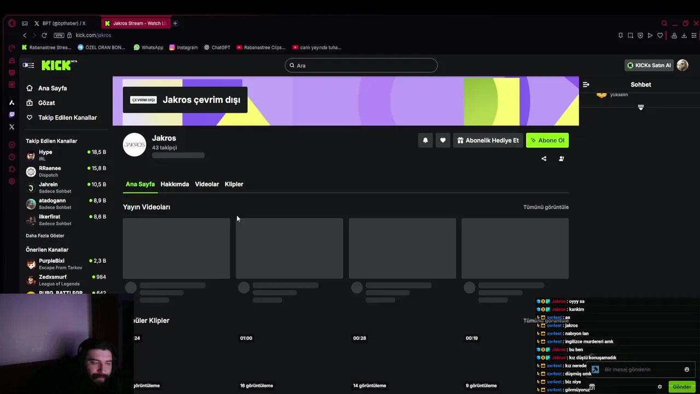The height and width of the screenshot is (394, 700).
Task: Expand the pinned chat message arrow
Action: pyautogui.click(x=641, y=107)
